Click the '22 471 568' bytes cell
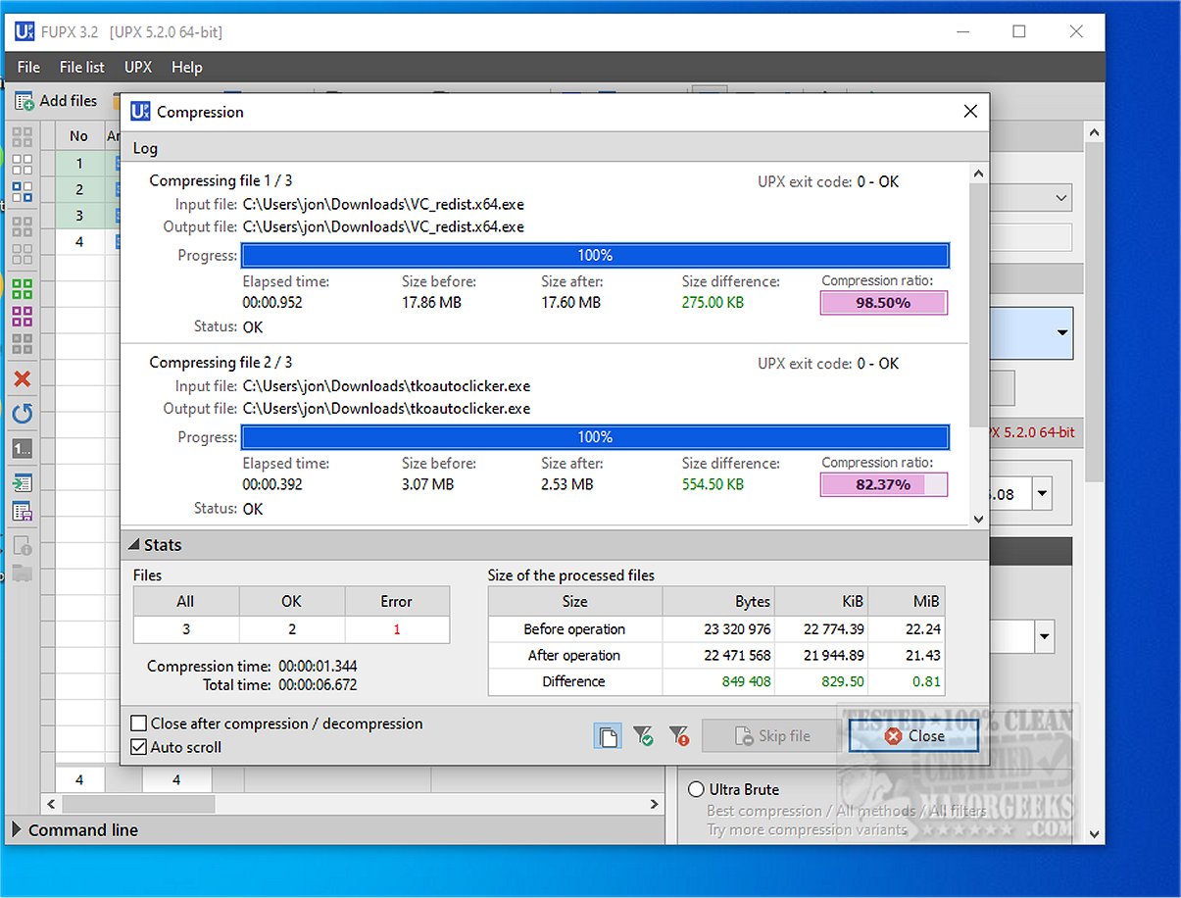 click(718, 655)
